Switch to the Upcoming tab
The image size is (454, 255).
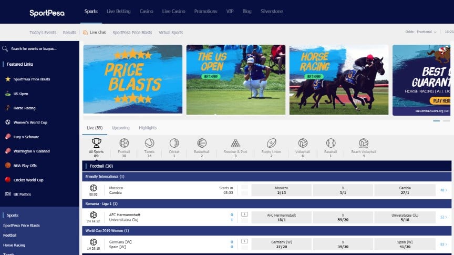point(121,128)
